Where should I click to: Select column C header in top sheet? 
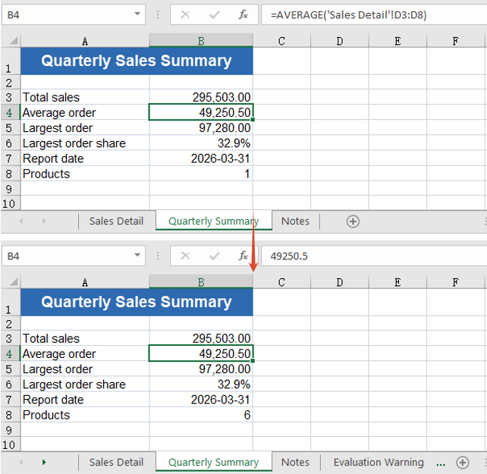click(x=281, y=41)
